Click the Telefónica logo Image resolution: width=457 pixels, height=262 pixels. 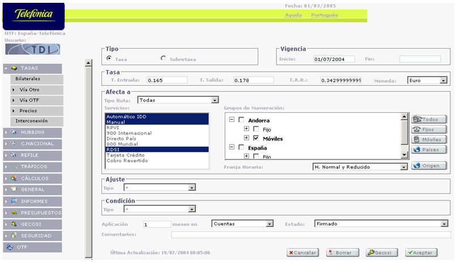pos(33,14)
